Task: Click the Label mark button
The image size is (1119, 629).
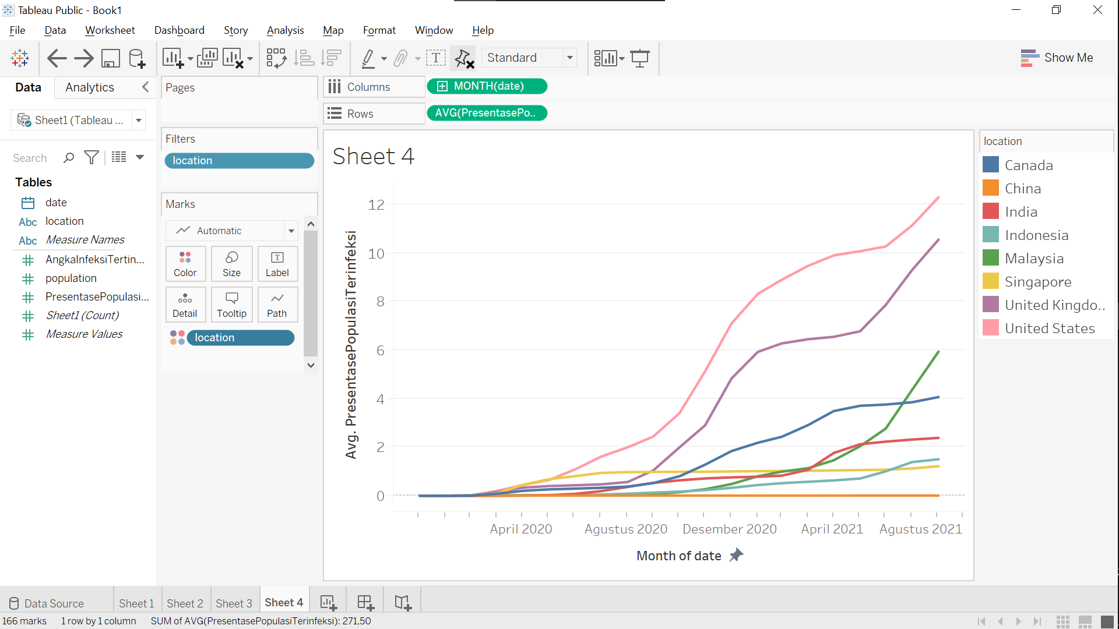Action: point(277,263)
